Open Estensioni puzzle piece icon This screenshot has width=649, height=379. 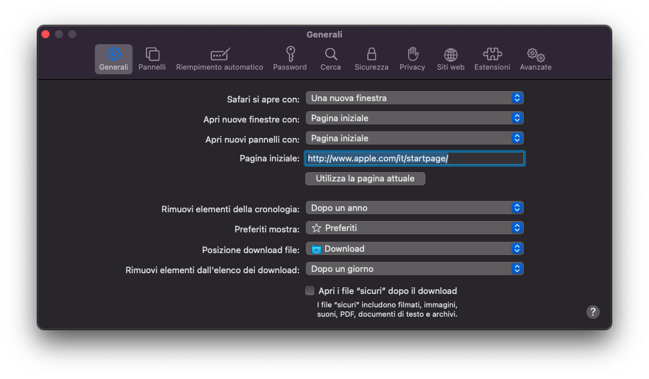tap(492, 55)
